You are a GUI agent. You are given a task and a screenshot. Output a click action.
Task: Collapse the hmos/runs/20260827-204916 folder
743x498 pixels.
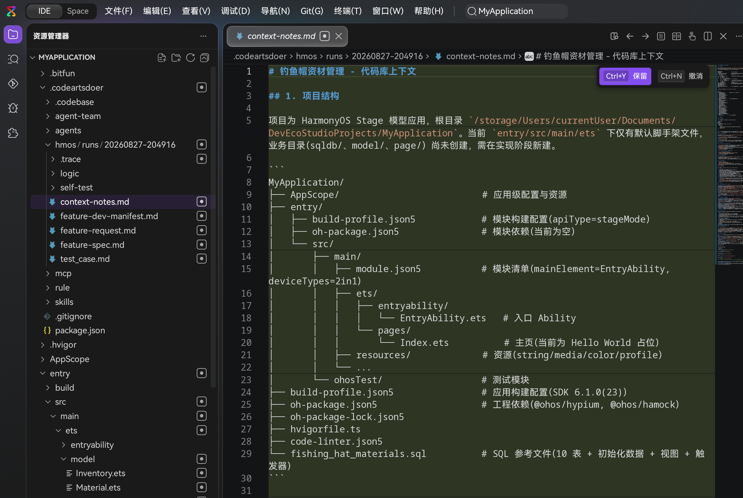pos(48,145)
